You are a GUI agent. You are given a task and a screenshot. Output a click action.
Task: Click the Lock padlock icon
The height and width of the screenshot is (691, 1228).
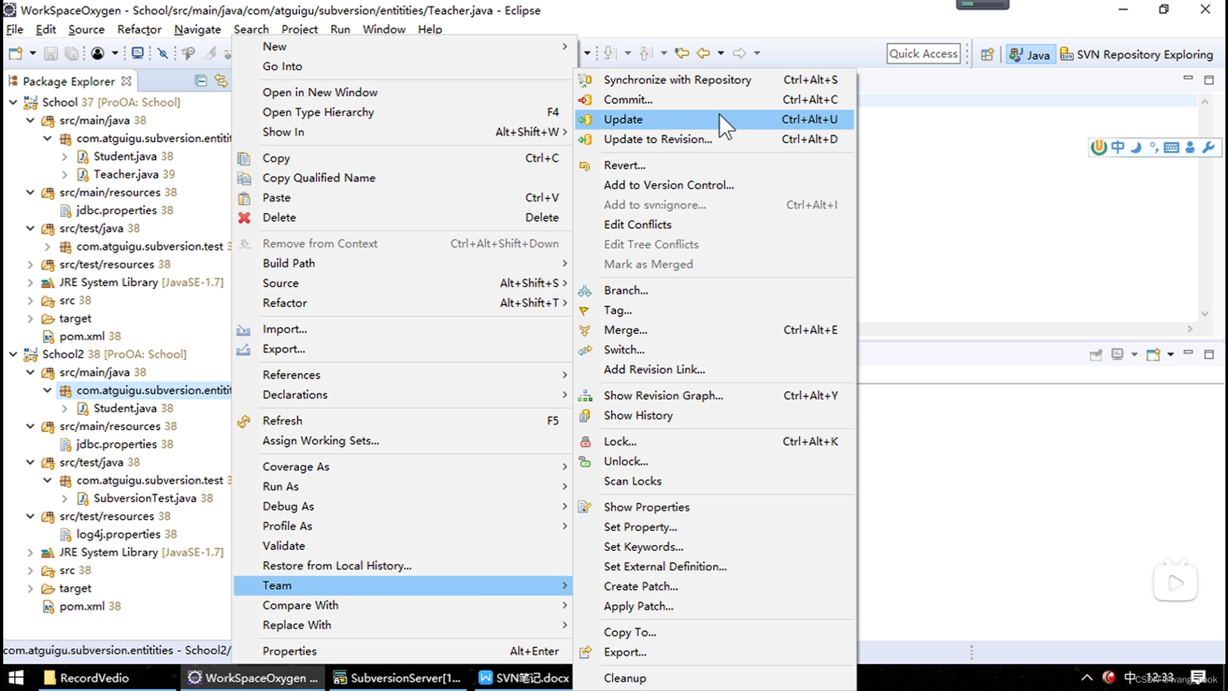point(585,441)
